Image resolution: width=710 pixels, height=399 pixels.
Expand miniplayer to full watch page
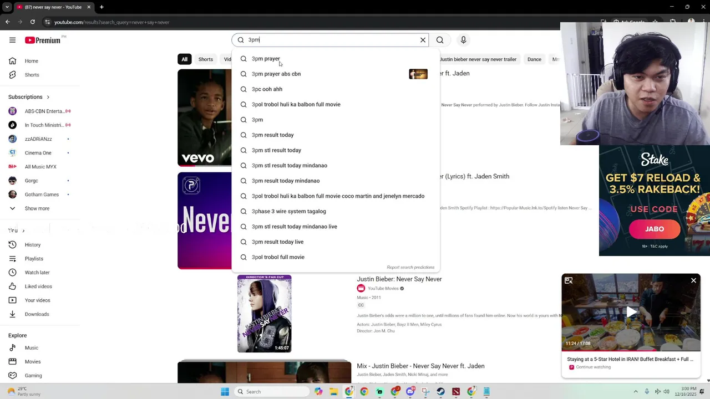tap(569, 280)
